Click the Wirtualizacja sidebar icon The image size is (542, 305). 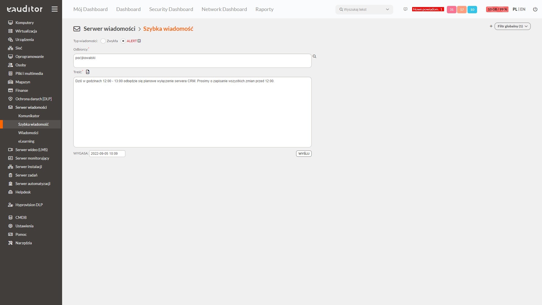(10, 31)
